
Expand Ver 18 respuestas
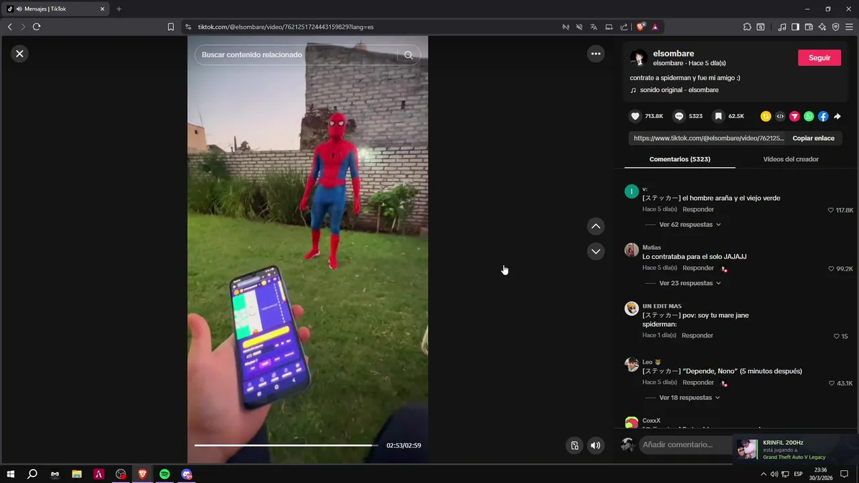click(x=690, y=398)
